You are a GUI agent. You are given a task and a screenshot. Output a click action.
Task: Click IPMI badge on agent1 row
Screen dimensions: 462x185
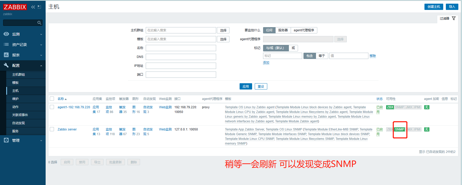[417, 107]
